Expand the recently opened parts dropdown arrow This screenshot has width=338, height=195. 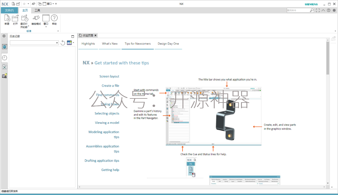[28, 26]
